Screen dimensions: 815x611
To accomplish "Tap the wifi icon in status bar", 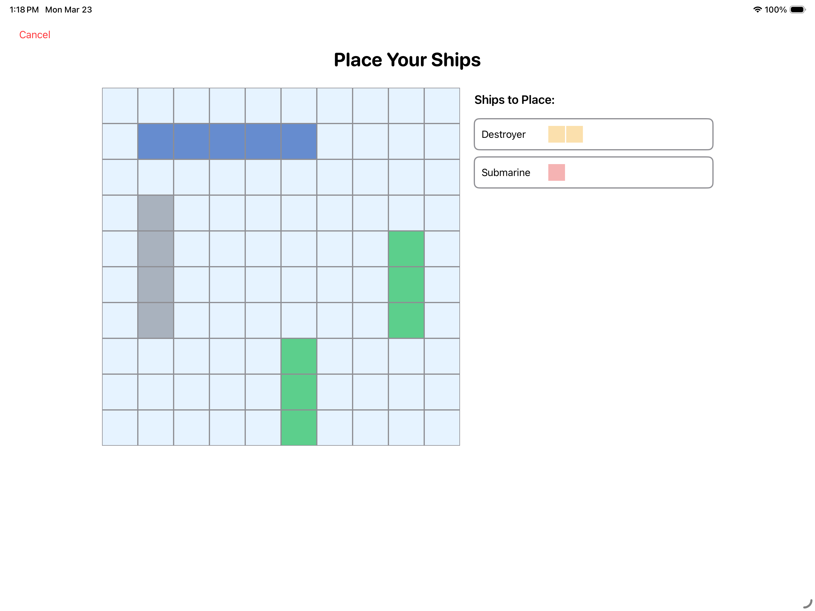I will [757, 10].
